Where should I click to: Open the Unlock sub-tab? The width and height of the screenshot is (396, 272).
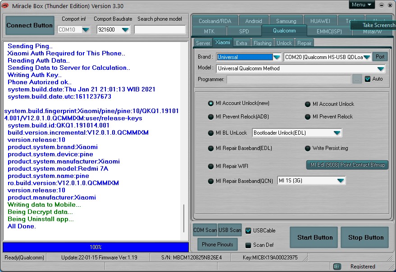click(x=284, y=43)
